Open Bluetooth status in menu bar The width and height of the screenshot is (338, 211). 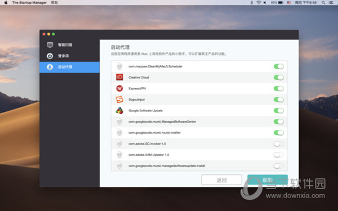[252, 3]
